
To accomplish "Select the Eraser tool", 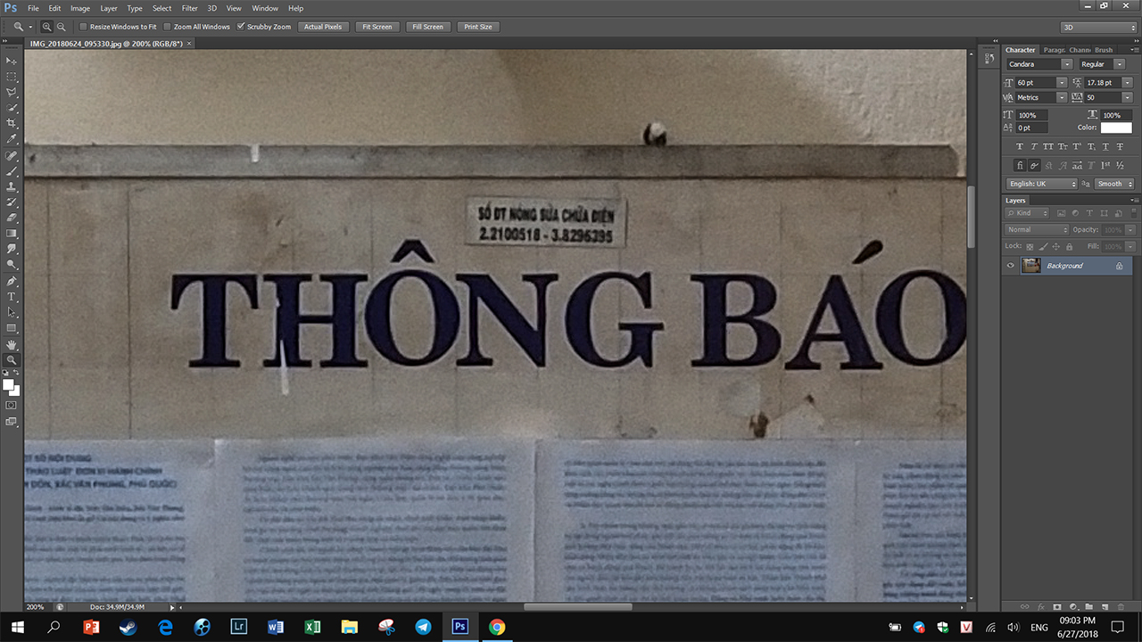I will [12, 218].
